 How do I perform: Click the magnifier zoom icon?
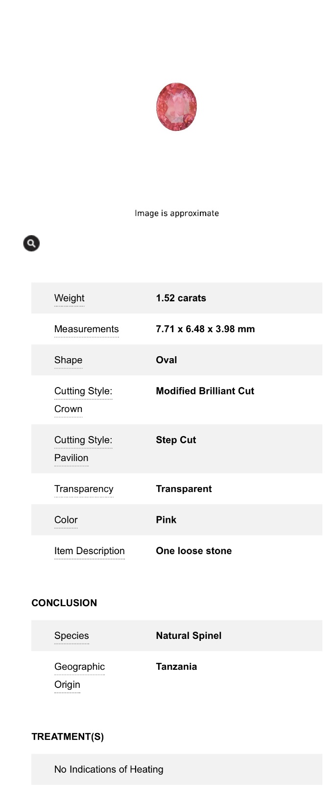coord(31,243)
